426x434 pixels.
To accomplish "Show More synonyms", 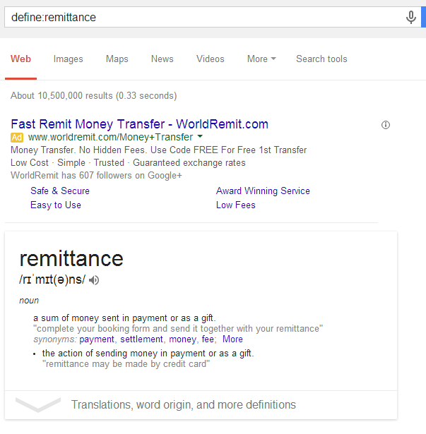I will point(232,339).
